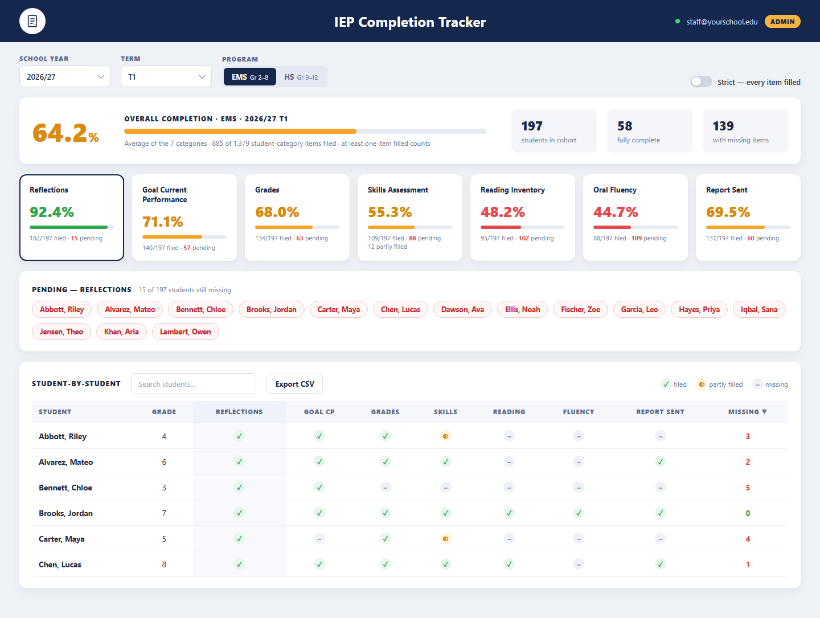The image size is (820, 618).
Task: Enable Strict every item filled toggle
Action: (702, 81)
